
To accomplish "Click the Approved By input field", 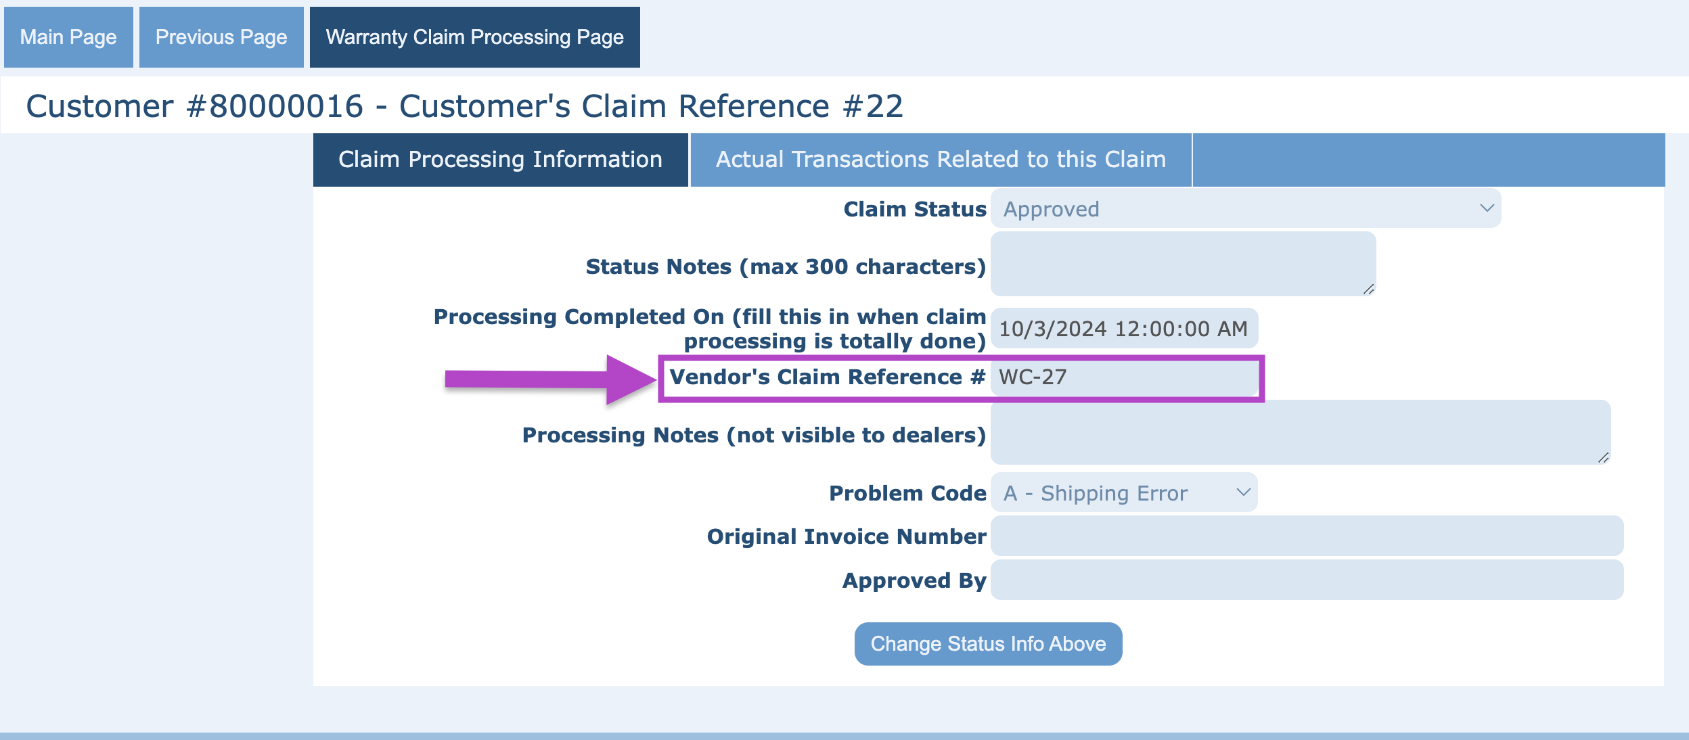I will [x=1306, y=580].
